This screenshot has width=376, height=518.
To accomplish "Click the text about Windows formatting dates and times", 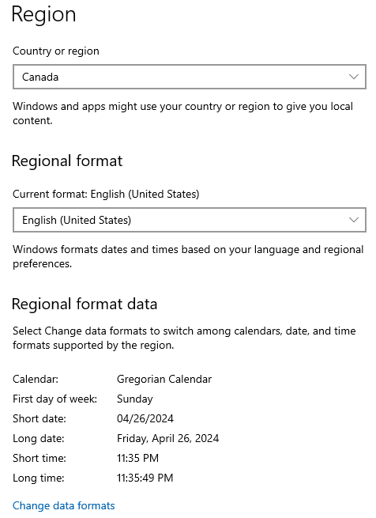I will 188,256.
